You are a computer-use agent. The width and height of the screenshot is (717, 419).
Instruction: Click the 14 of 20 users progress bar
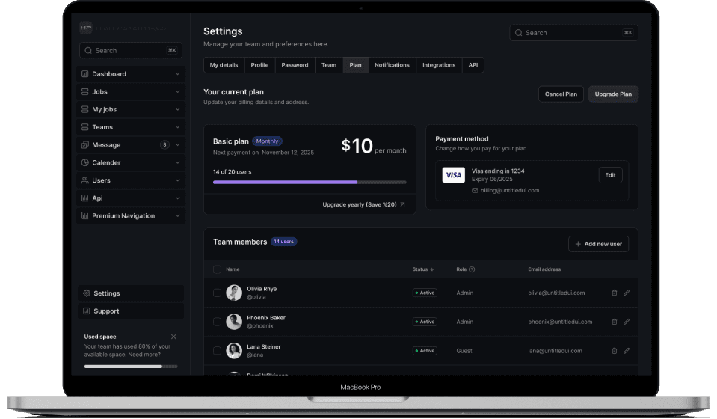tap(310, 183)
